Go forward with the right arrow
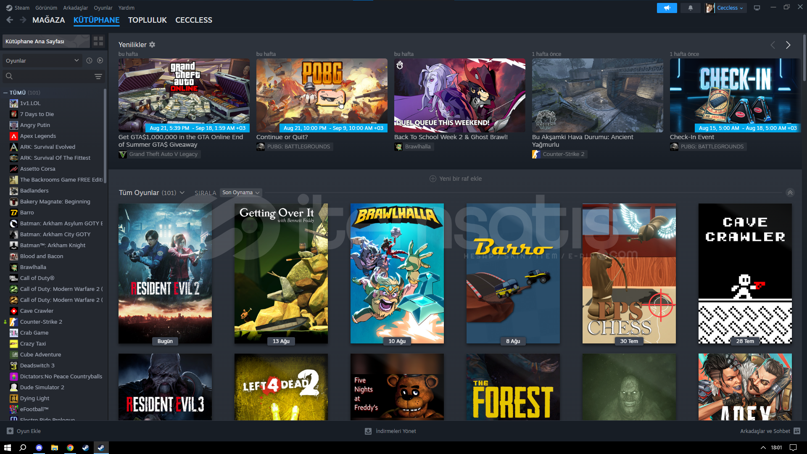The height and width of the screenshot is (454, 807). 23,20
